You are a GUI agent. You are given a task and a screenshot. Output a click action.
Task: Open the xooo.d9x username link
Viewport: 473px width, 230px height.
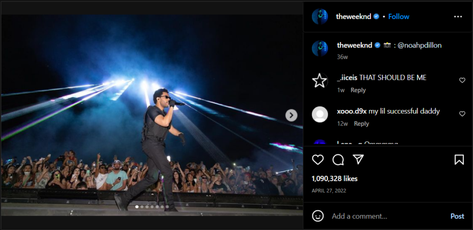[x=352, y=111]
